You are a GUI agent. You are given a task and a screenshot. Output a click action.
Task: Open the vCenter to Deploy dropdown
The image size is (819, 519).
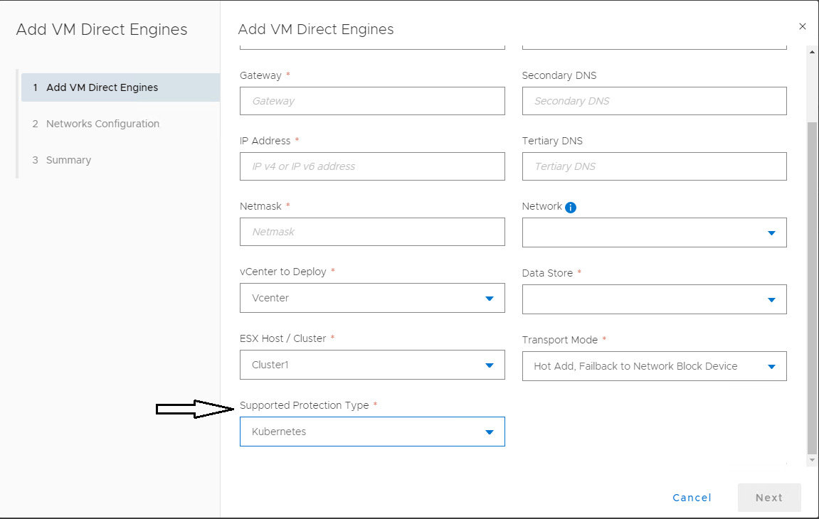[372, 298]
